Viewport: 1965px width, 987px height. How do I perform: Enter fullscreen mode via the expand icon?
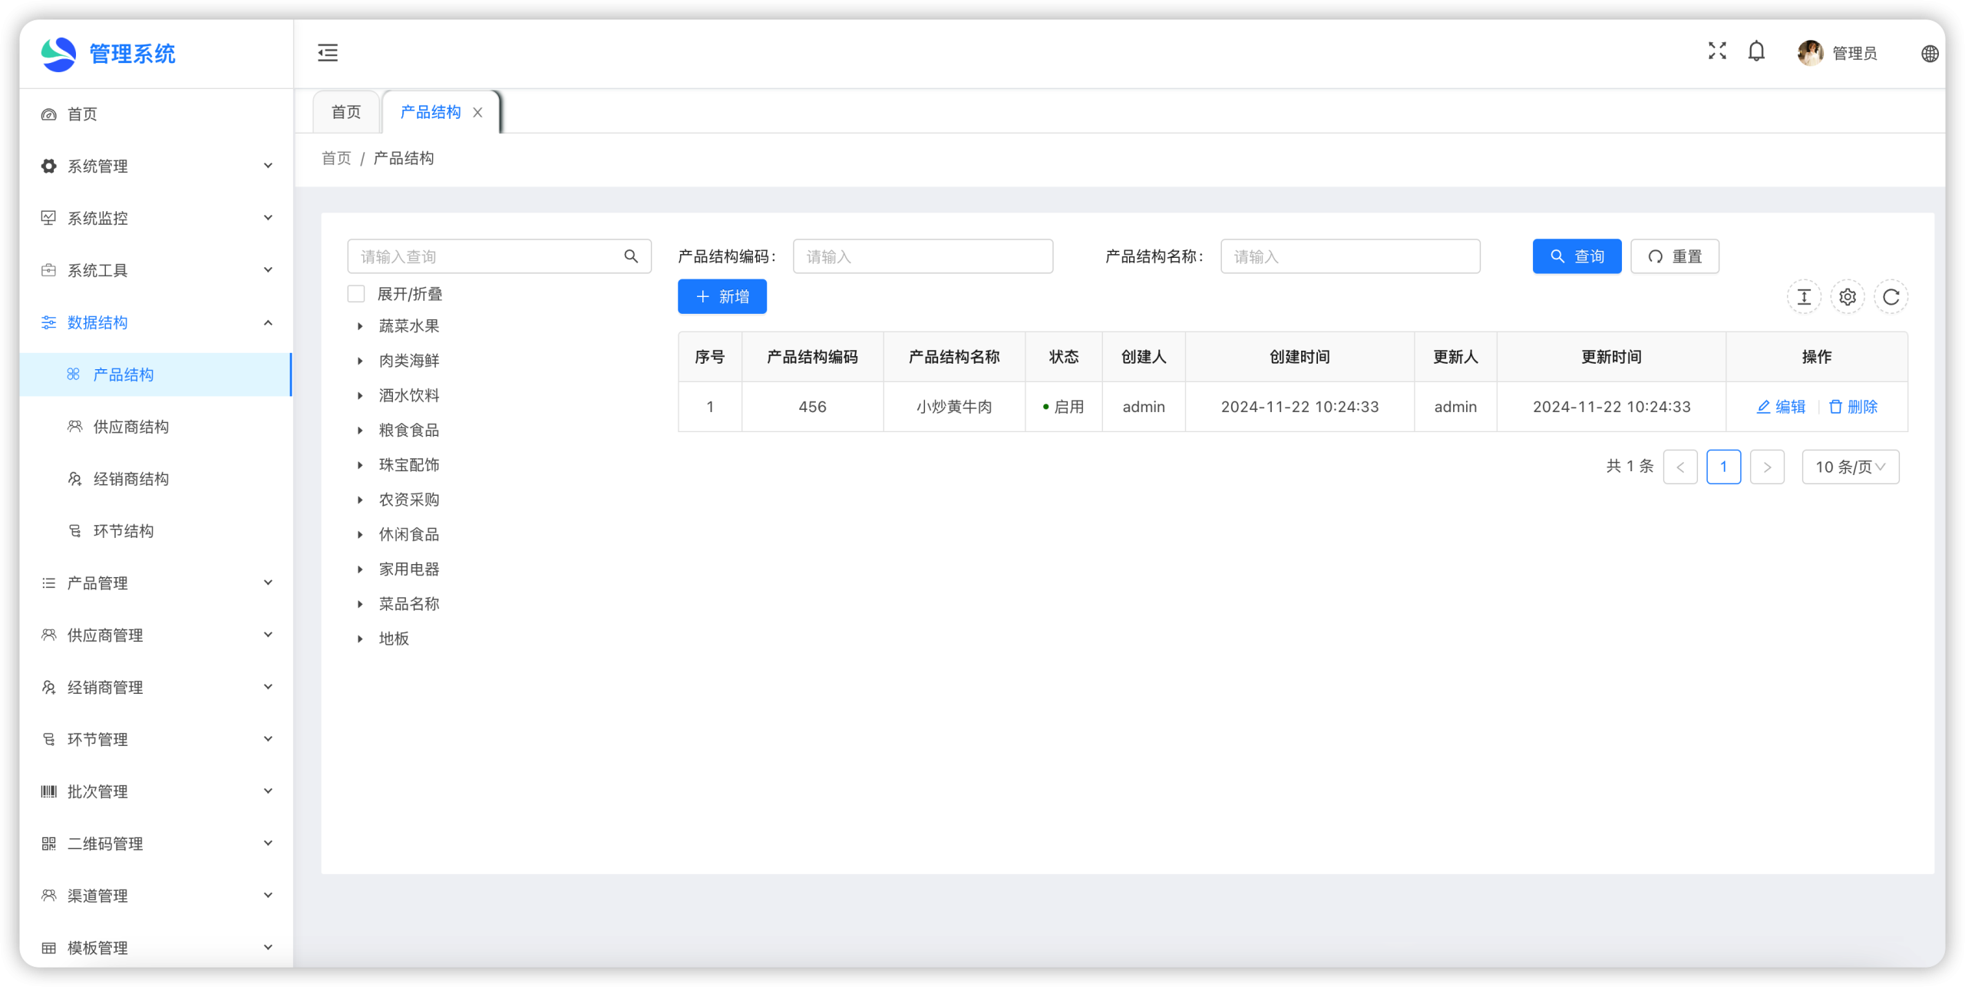click(x=1717, y=51)
